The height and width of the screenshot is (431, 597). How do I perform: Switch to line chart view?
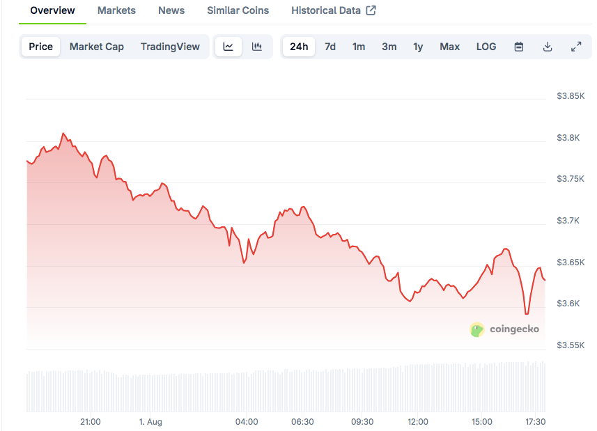[228, 47]
